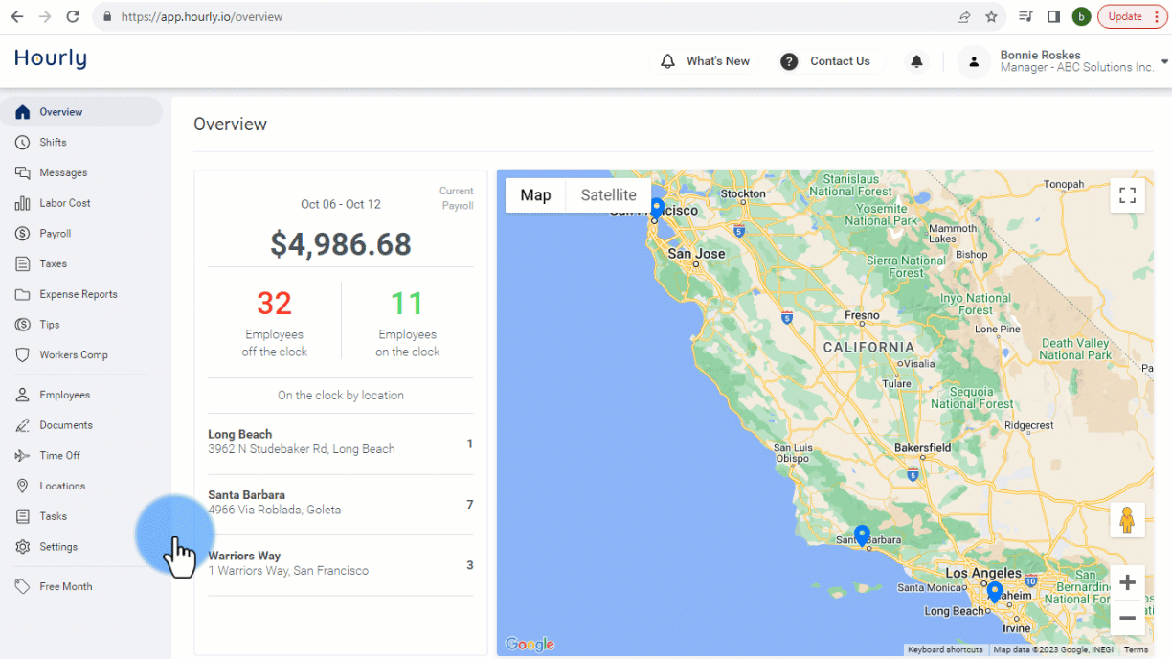Click the Contact Us button
This screenshot has height=659, width=1172.
click(x=825, y=61)
